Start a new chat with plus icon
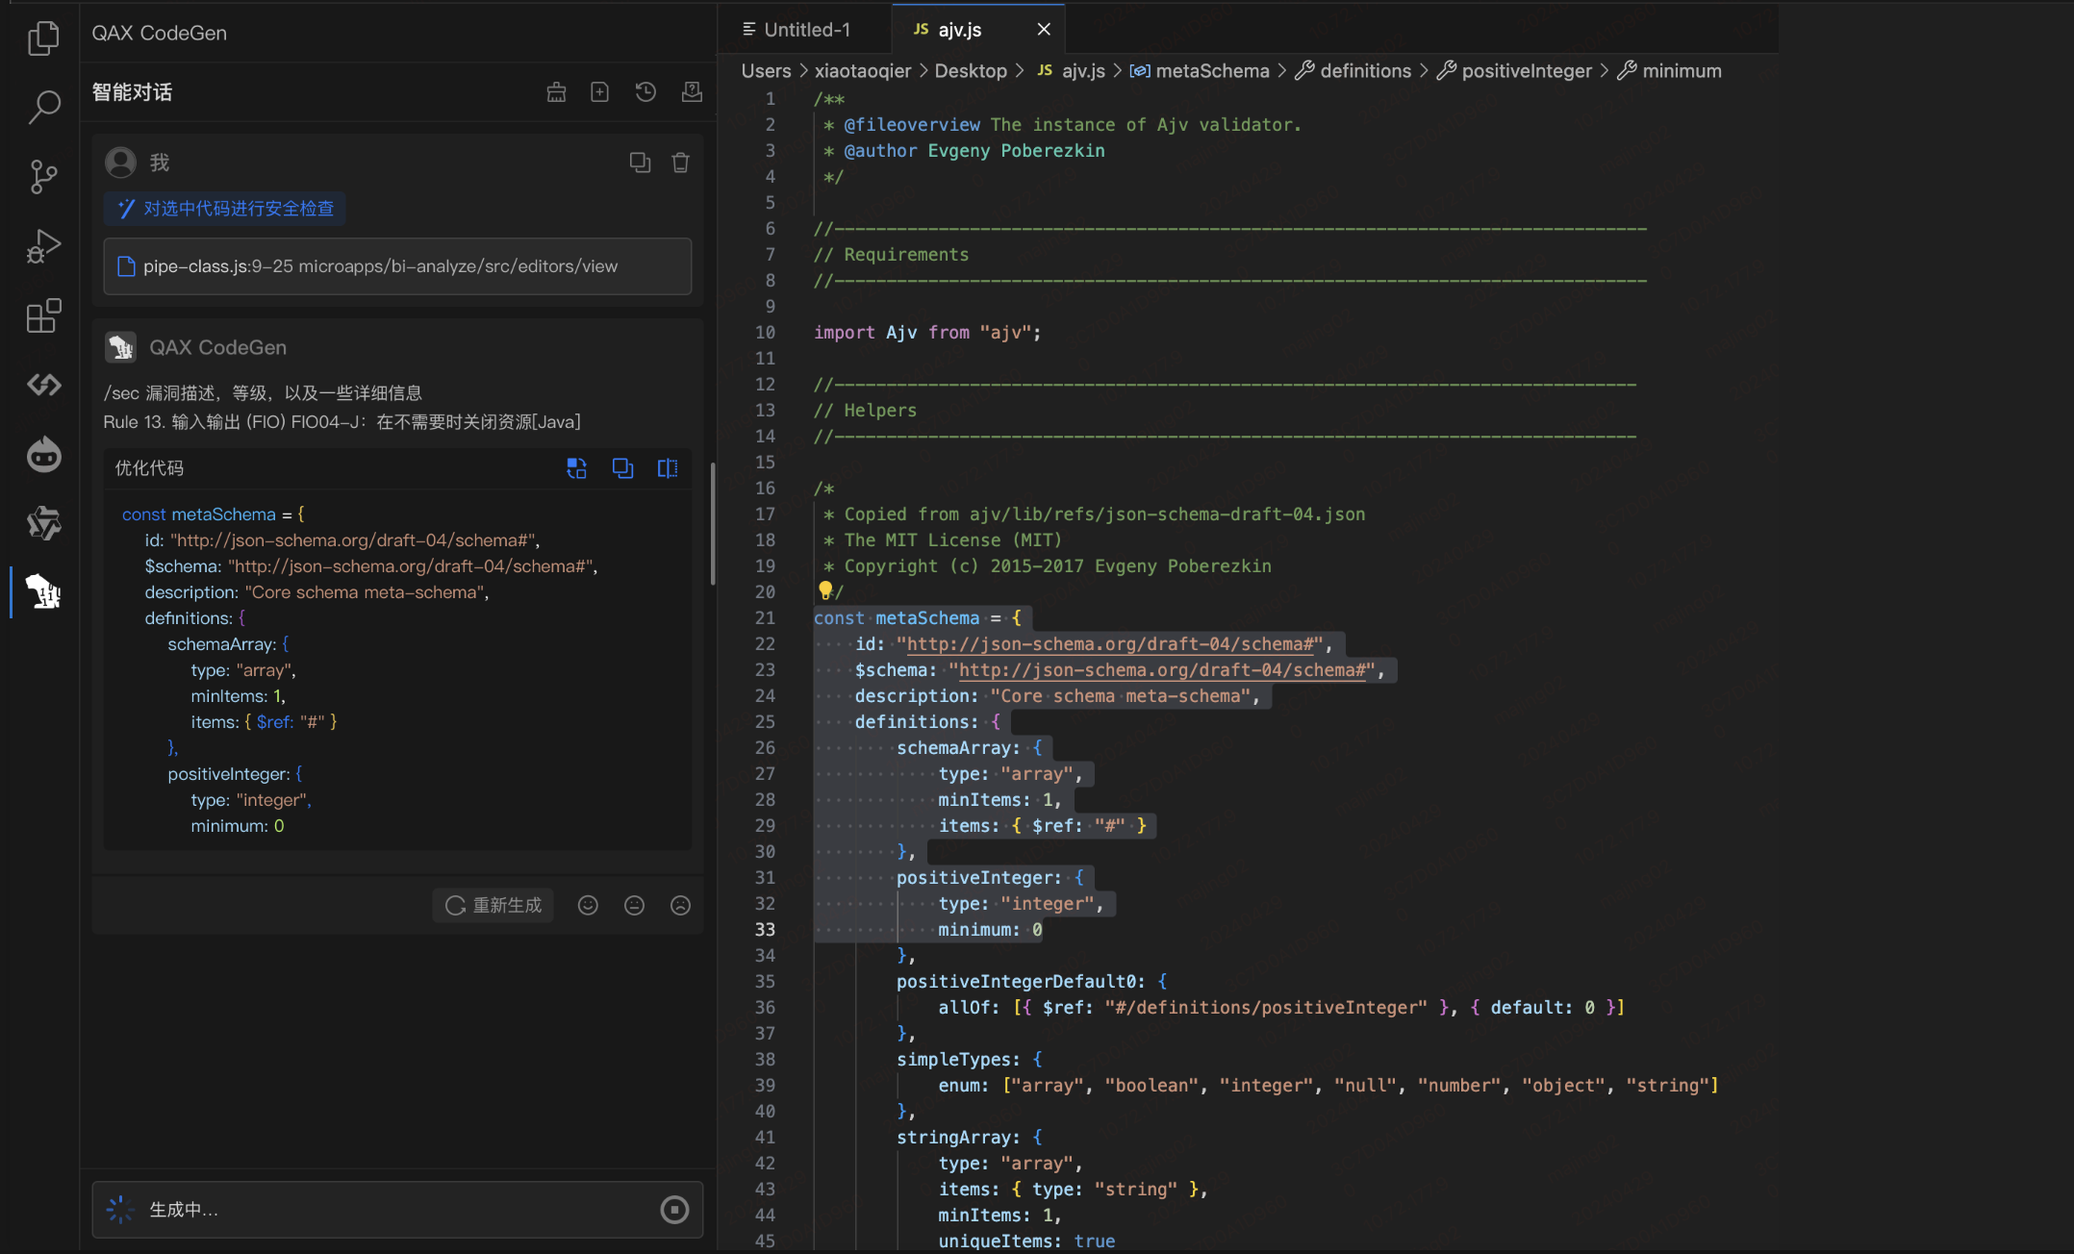 [599, 92]
